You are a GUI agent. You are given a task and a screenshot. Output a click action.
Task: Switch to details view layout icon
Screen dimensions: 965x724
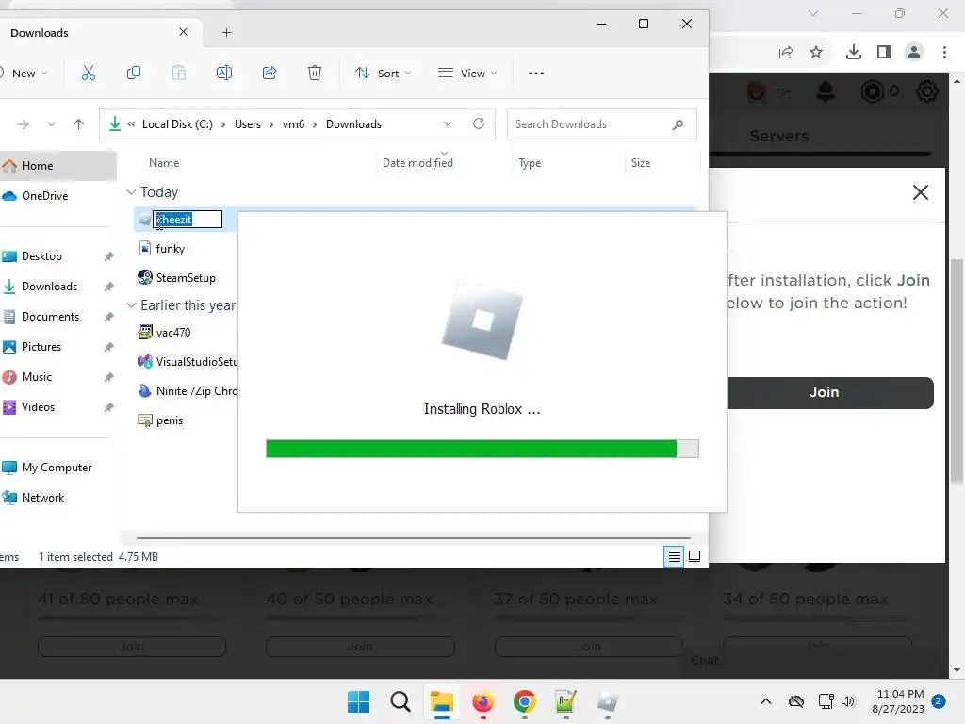coord(674,556)
